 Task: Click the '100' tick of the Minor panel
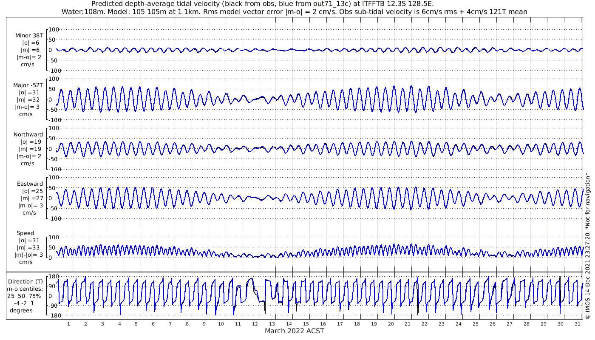54,29
